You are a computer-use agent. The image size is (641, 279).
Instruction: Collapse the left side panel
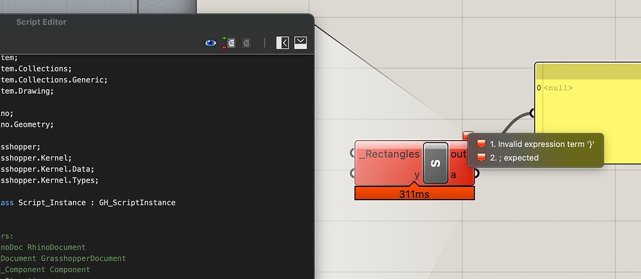pyautogui.click(x=282, y=43)
